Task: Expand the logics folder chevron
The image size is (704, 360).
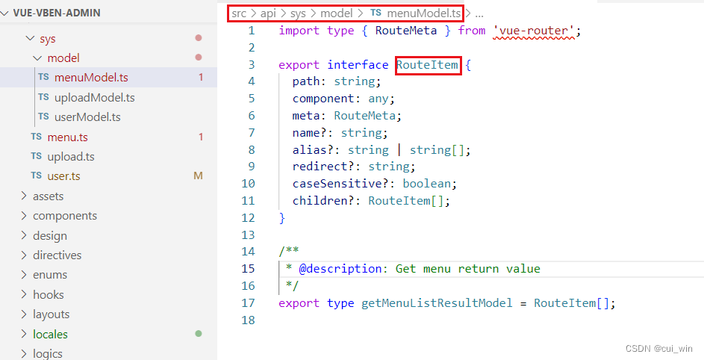Action: click(x=24, y=353)
